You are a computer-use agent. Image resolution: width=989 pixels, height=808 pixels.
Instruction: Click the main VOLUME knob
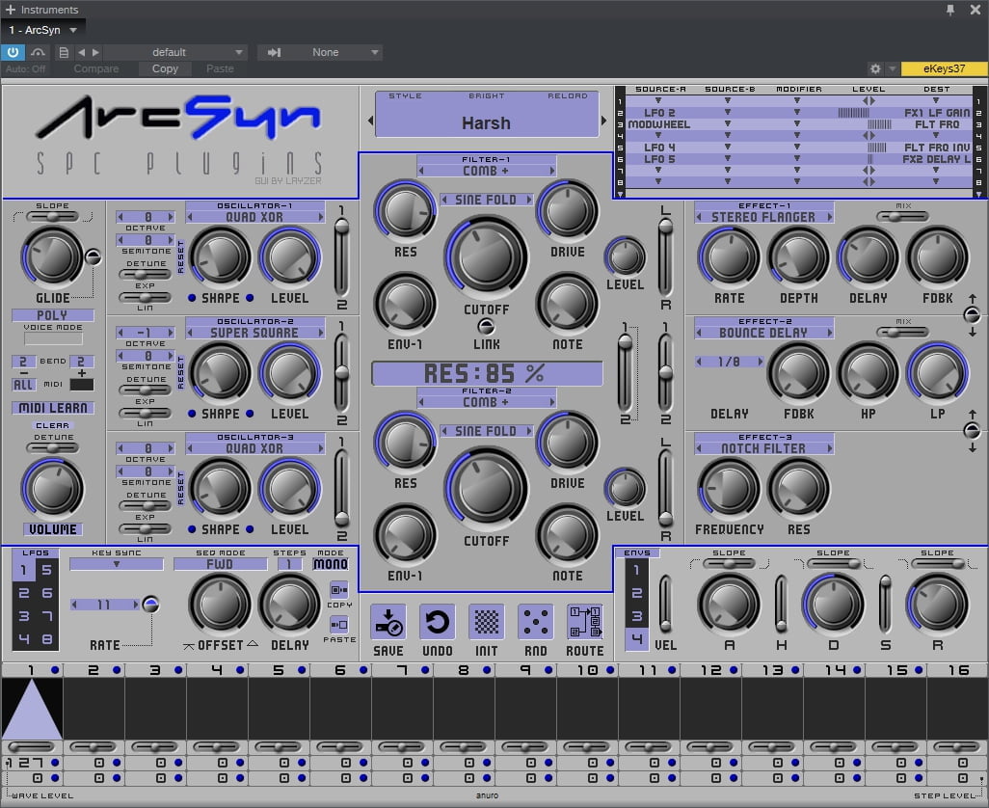click(52, 489)
